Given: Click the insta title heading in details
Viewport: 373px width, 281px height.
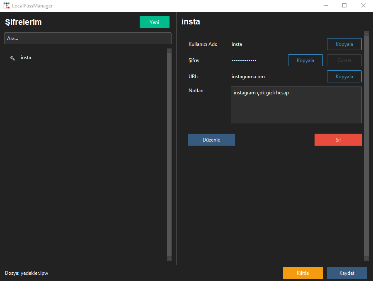Looking at the screenshot, I should tap(191, 22).
